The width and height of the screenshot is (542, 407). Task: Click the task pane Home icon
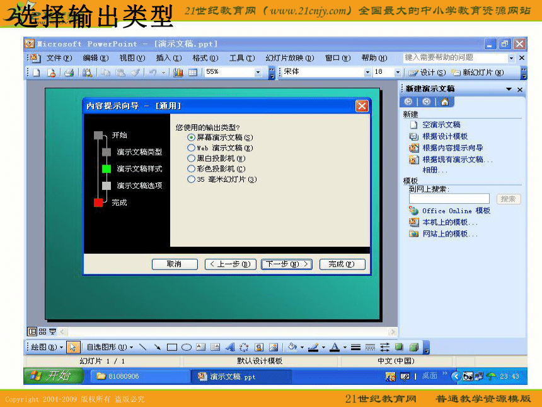pos(445,102)
